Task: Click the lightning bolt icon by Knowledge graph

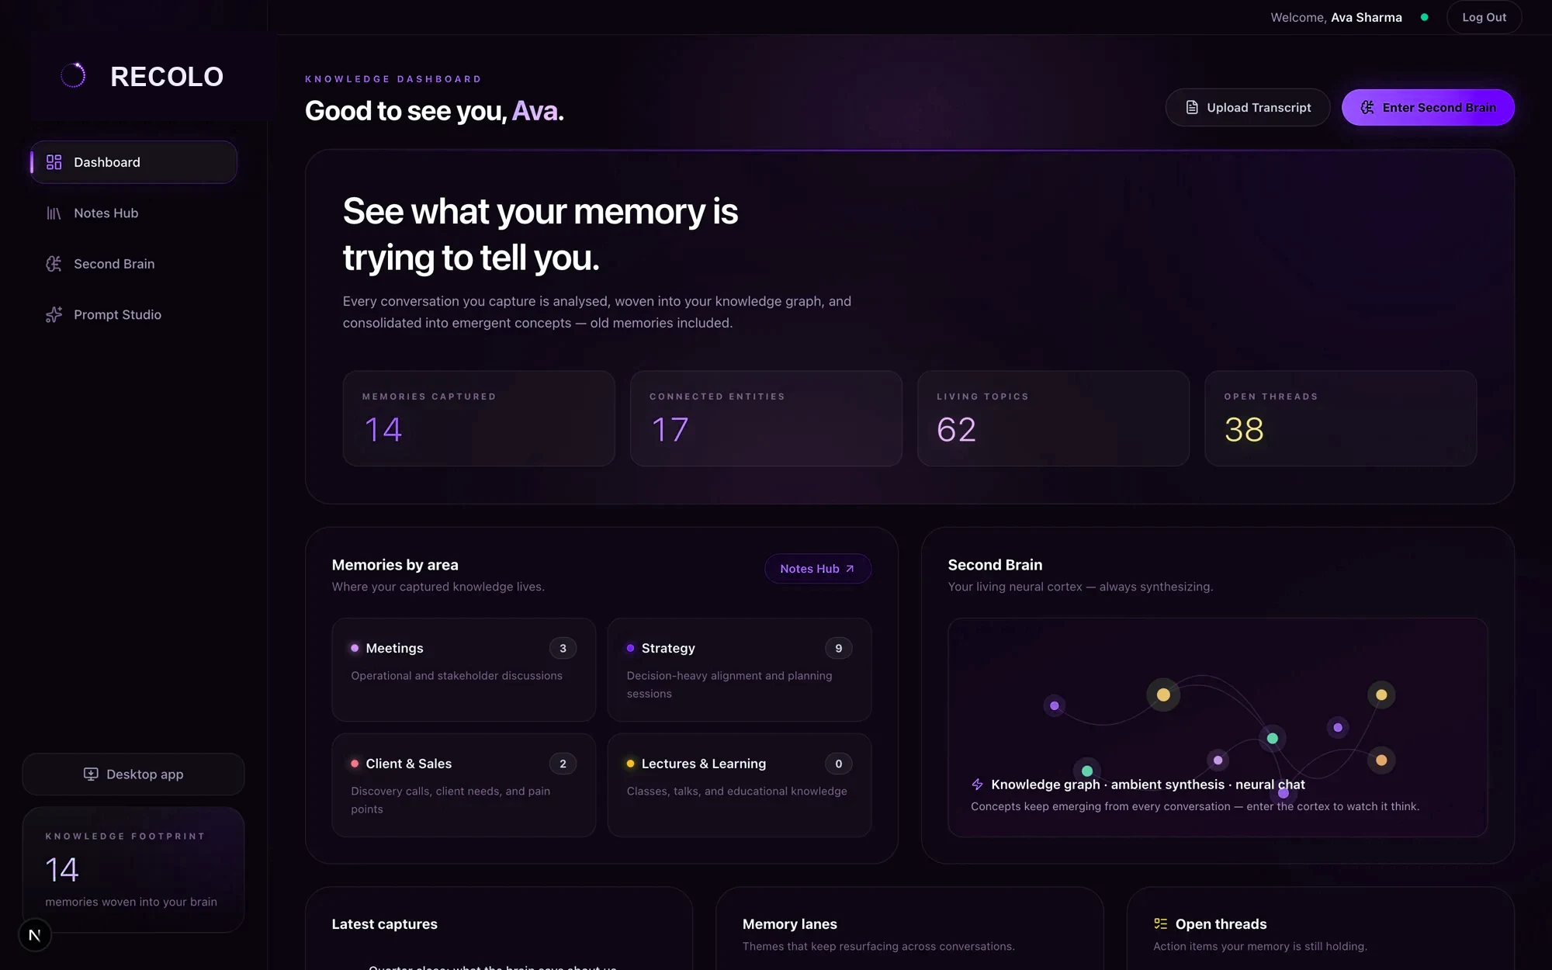Action: pos(977,785)
